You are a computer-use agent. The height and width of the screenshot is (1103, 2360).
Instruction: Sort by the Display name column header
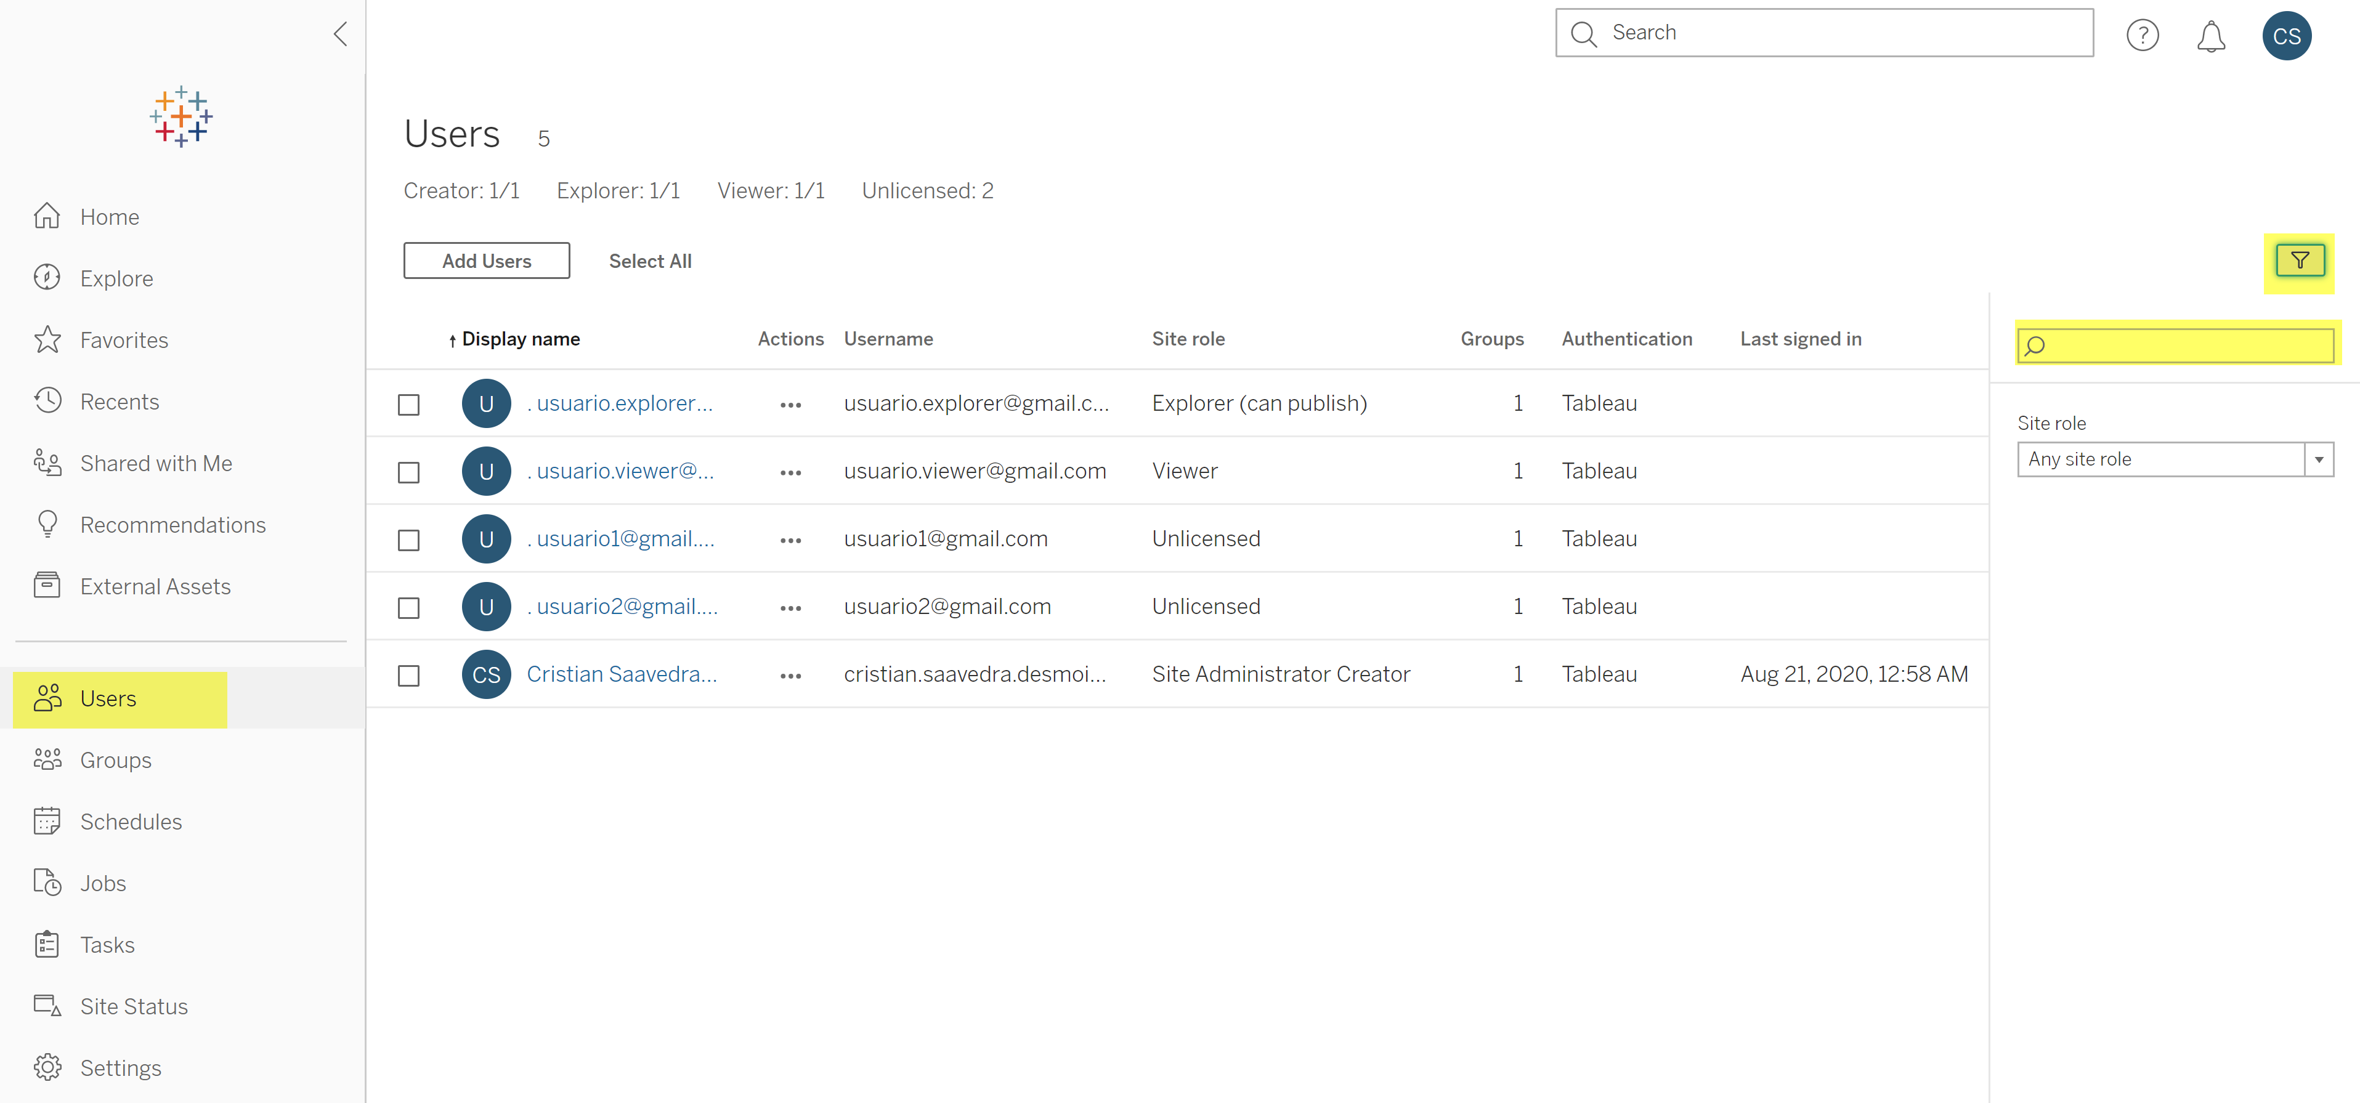(519, 339)
